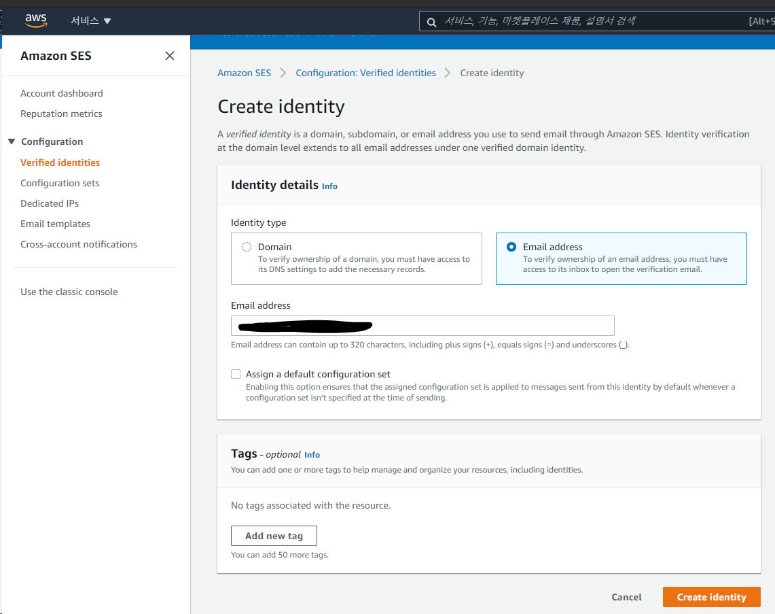Open Info link beside Tags

click(x=312, y=455)
